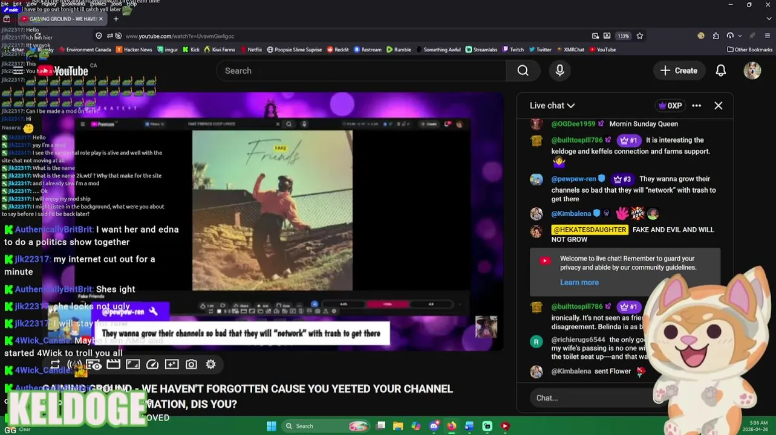
Task: Click the Create button
Action: (679, 71)
